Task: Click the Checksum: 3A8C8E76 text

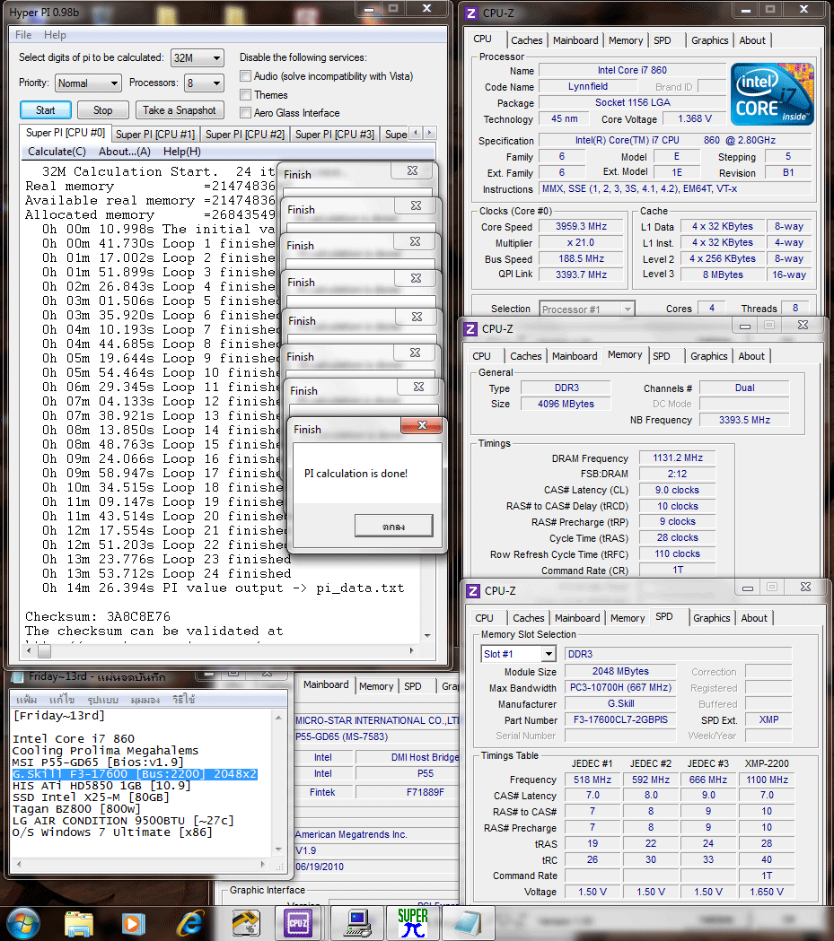Action: point(97,617)
